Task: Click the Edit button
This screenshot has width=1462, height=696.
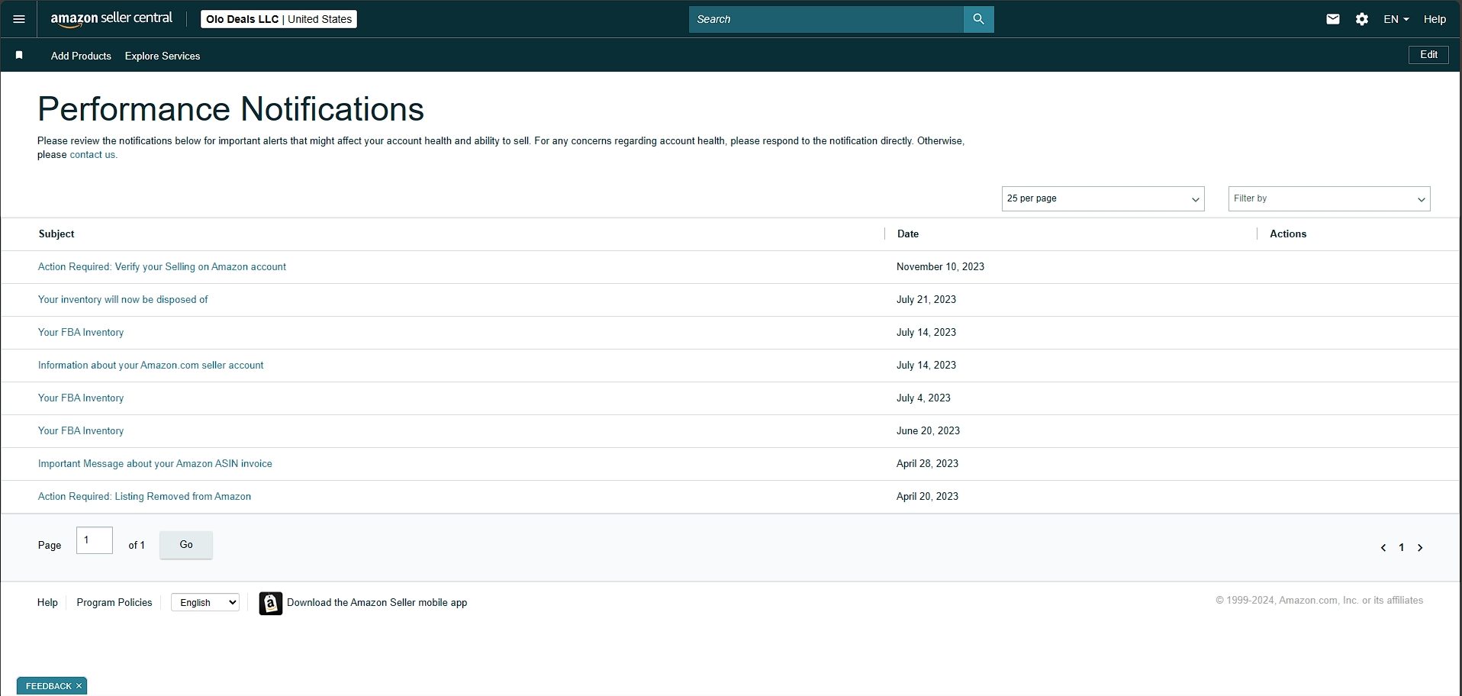Action: point(1428,55)
